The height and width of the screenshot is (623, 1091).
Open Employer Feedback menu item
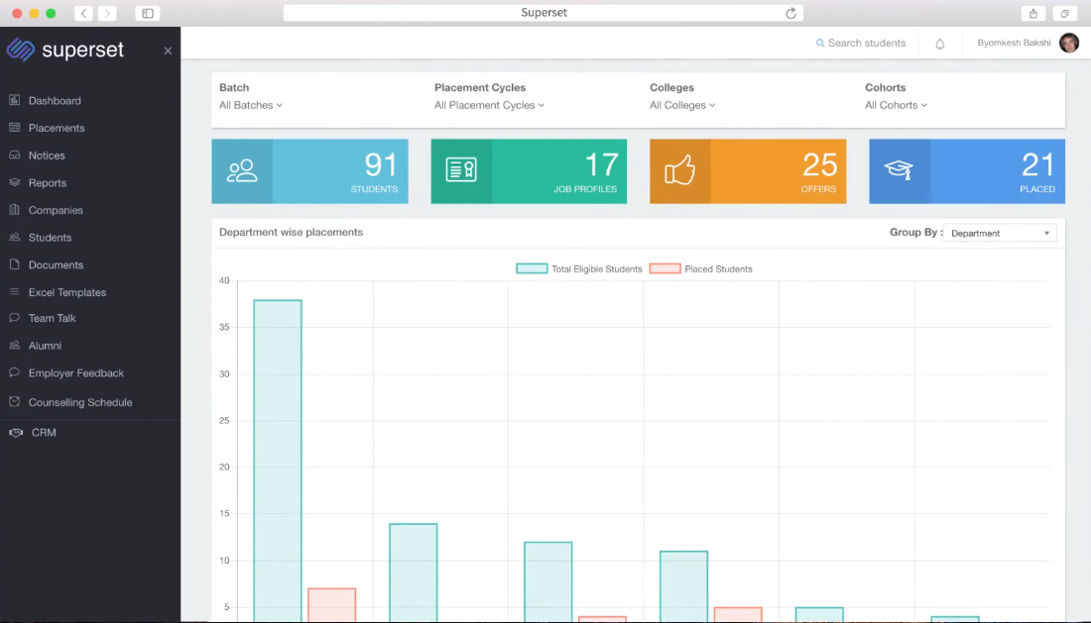pos(75,373)
